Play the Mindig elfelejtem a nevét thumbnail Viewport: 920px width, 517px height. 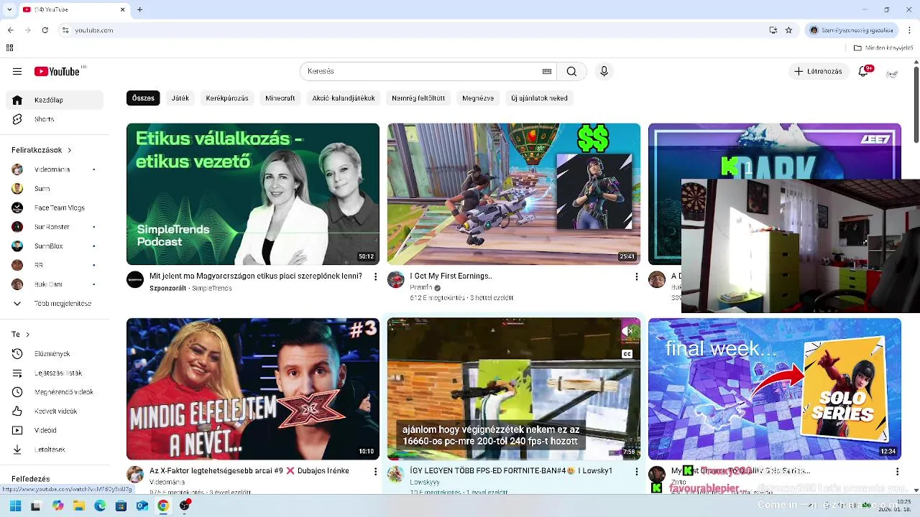253,388
